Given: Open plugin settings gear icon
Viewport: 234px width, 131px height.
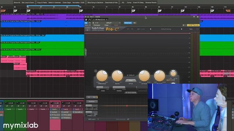Looking at the screenshot, I should click(x=184, y=25).
